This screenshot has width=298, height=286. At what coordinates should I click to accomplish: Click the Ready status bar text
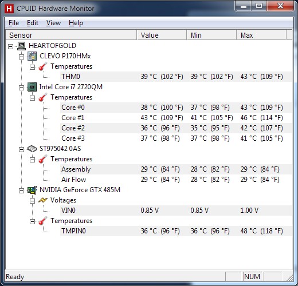[x=15, y=277]
